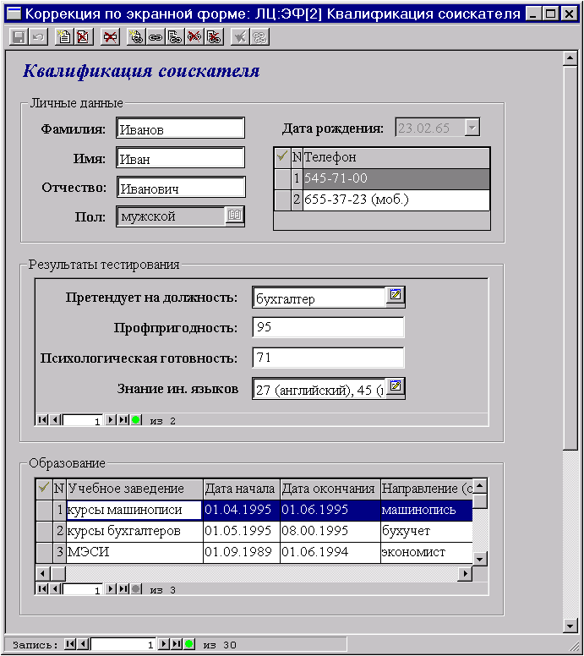Click Телефон column header
This screenshot has width=584, height=656.
click(396, 157)
